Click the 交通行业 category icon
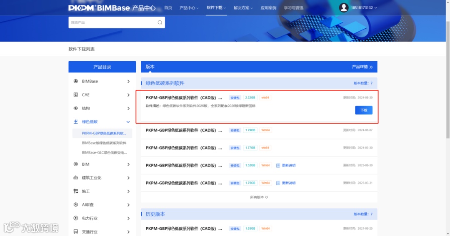This screenshot has width=450, height=236. click(x=76, y=231)
